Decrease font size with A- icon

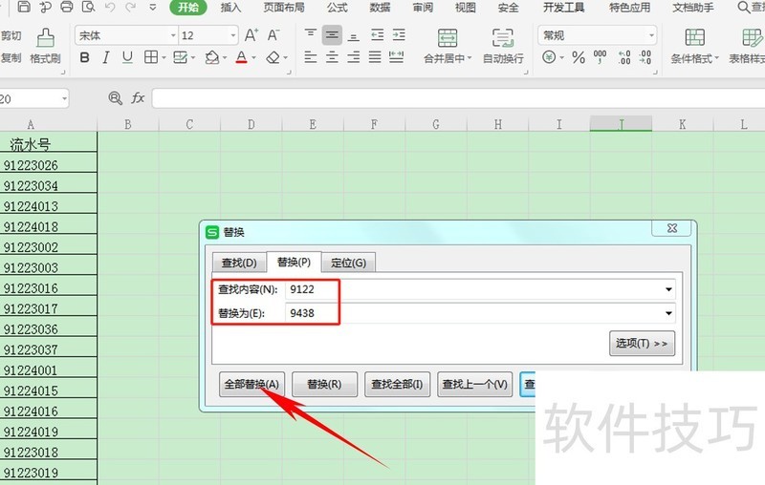click(273, 35)
